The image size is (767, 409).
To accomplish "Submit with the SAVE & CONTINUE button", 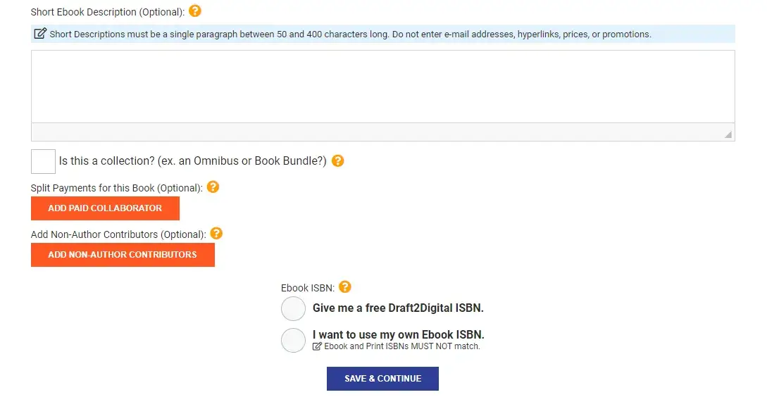I will click(382, 379).
